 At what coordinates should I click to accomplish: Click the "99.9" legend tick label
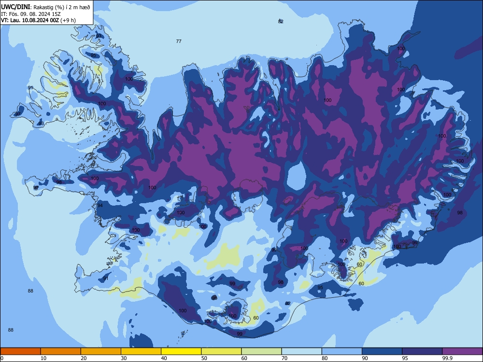tap(447, 358)
